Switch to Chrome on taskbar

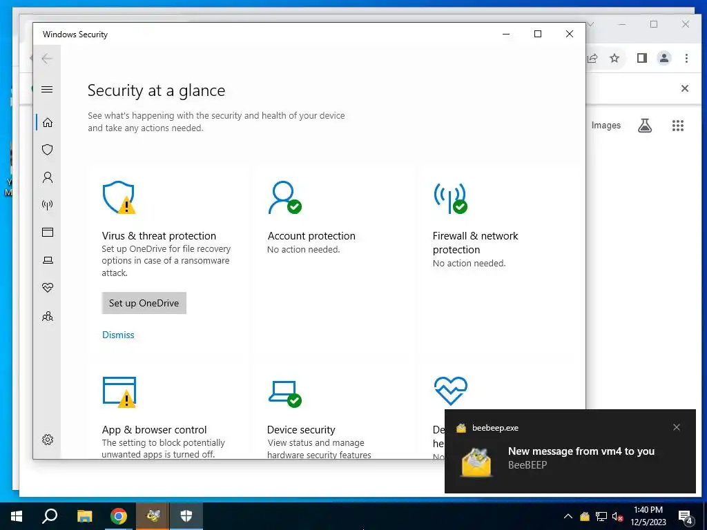click(119, 516)
